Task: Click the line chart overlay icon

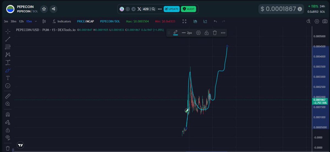Action: [x=205, y=21]
